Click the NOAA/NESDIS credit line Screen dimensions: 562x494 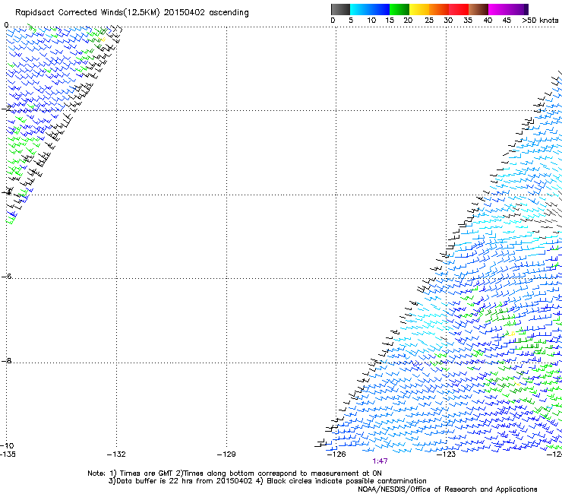[x=447, y=489]
